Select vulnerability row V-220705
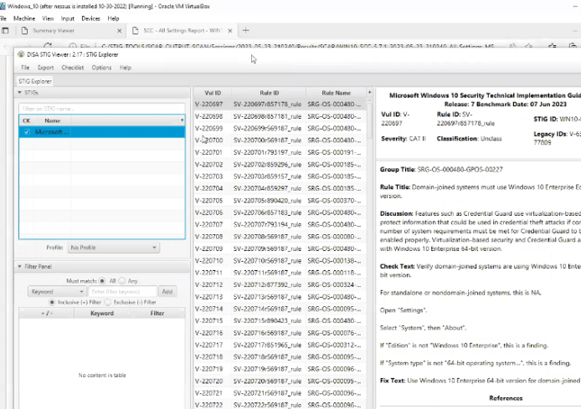This screenshot has width=581, height=409. 209,201
